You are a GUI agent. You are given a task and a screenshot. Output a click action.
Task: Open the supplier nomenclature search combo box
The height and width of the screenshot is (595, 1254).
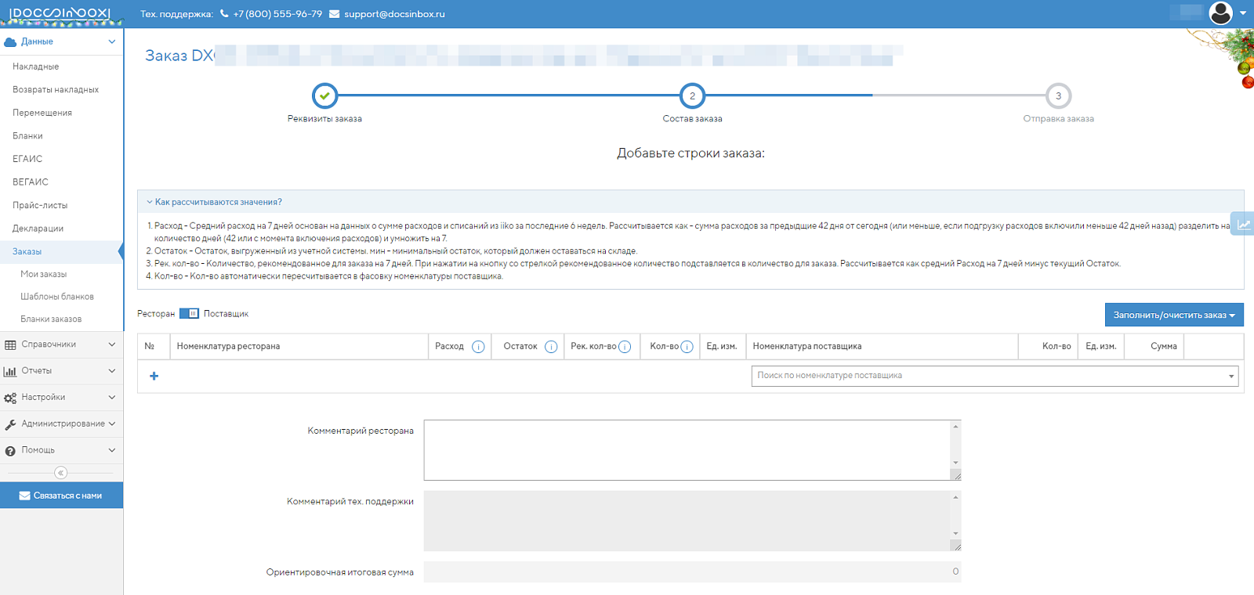click(x=995, y=376)
